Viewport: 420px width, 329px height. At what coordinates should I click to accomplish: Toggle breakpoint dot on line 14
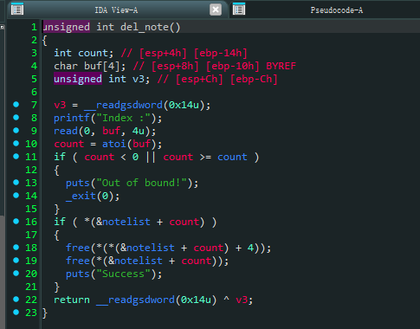coord(16,196)
